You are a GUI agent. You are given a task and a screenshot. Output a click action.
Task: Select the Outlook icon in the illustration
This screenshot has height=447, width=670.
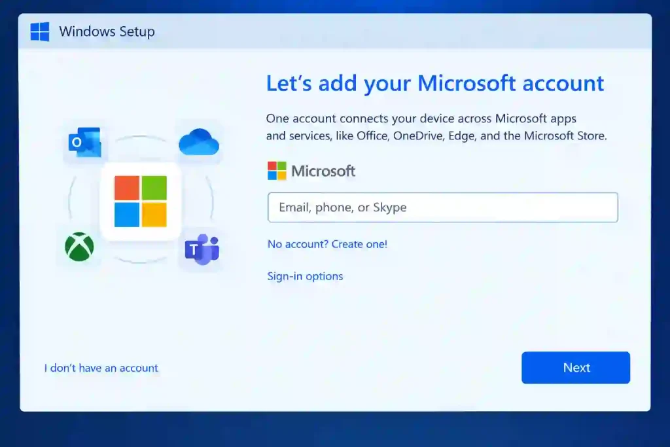coord(85,142)
